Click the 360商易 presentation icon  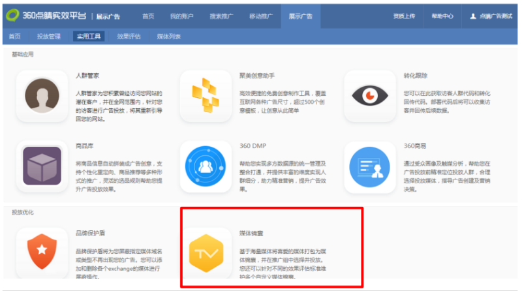pos(370,166)
